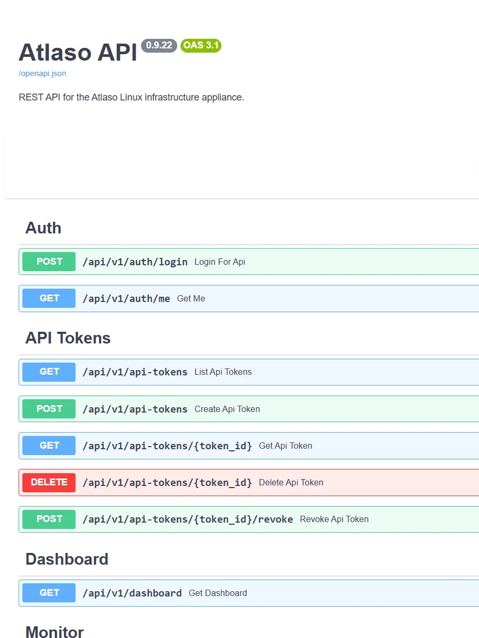479x638 pixels.
Task: Click the POST badge for auth login
Action: [49, 262]
